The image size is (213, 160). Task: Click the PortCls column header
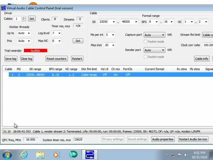128,69
